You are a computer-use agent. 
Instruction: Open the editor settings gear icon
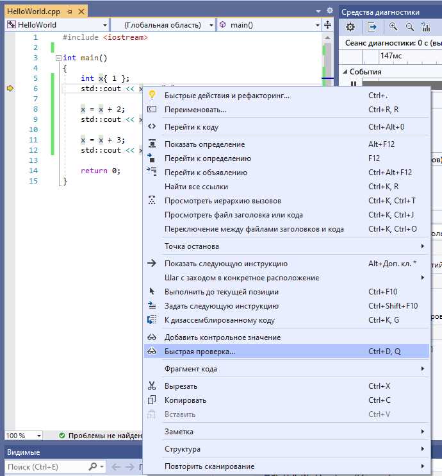click(329, 11)
